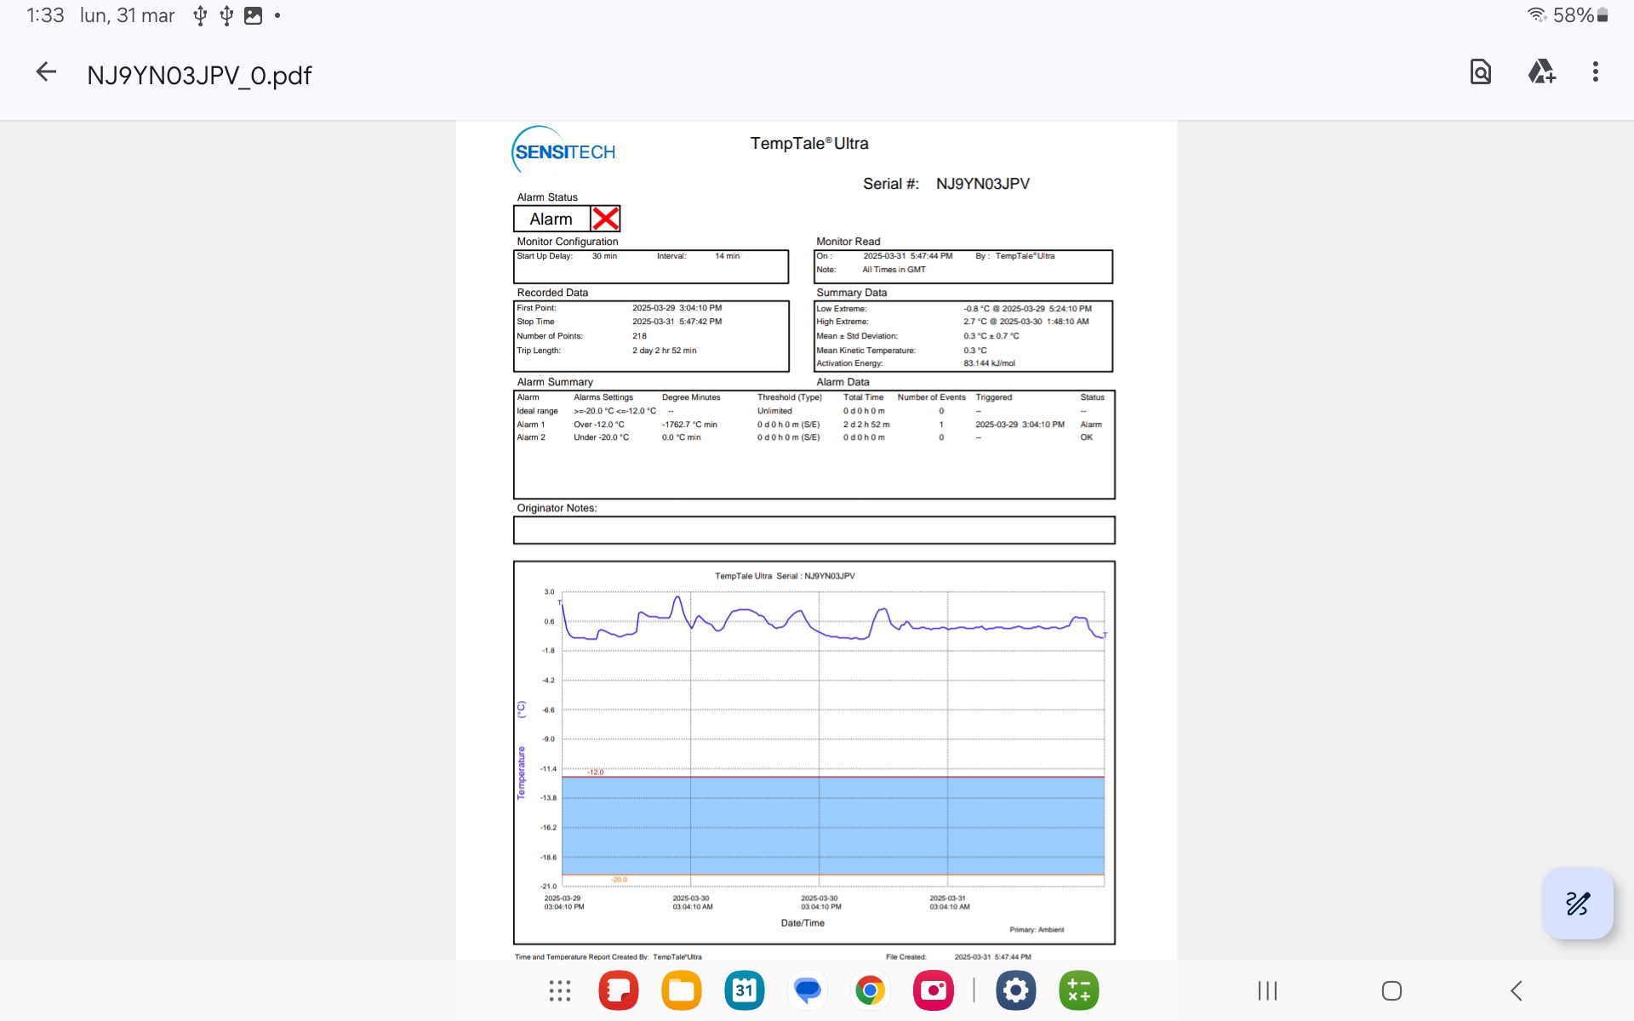Tap the triggered time 2025-03-29 3:04:10 PM
The height and width of the screenshot is (1021, 1634).
pyautogui.click(x=1020, y=425)
